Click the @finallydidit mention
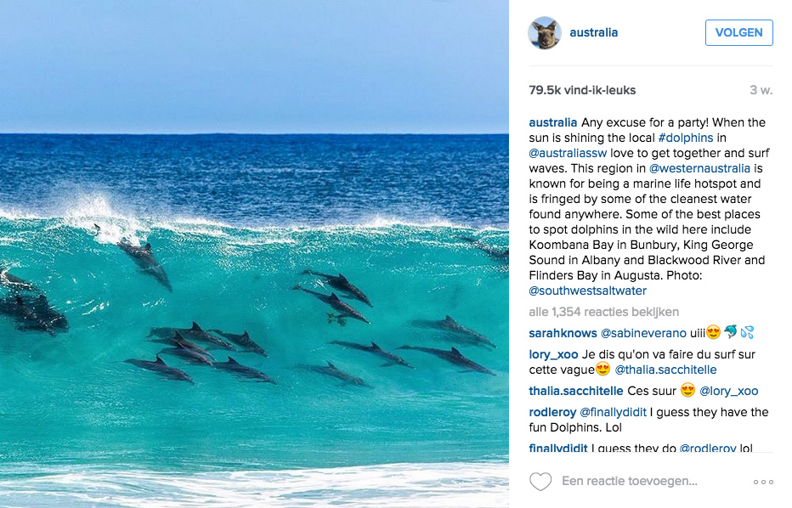Viewport: 792px width, 508px height. click(x=613, y=412)
